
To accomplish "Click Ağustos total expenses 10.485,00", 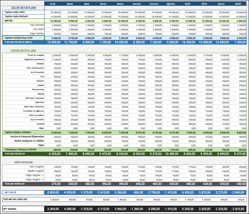I will pyautogui.click(x=172, y=154).
